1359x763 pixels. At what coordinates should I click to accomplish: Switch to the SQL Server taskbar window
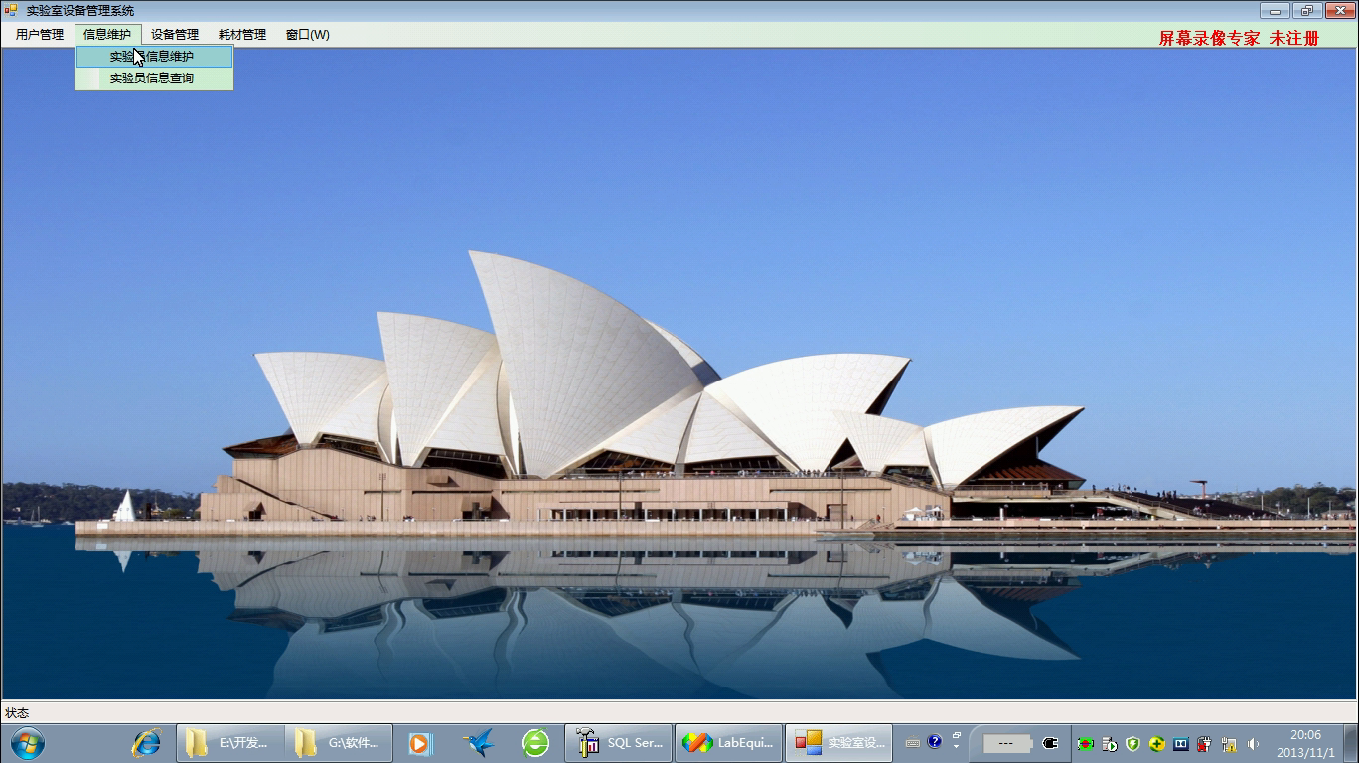tap(619, 742)
